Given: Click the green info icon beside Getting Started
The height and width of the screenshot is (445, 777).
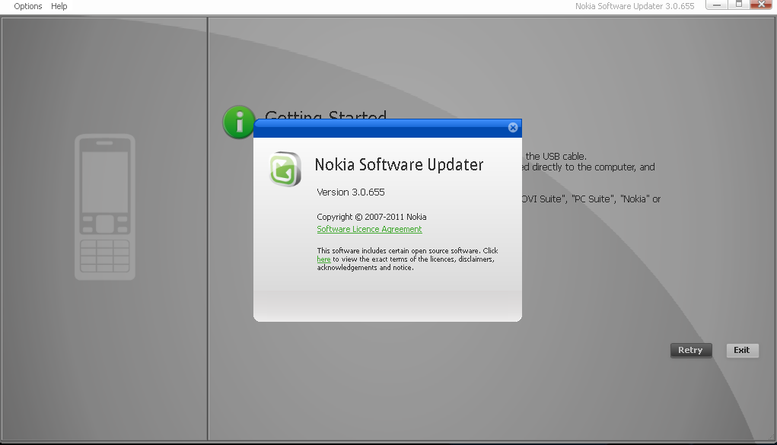Looking at the screenshot, I should 239,122.
